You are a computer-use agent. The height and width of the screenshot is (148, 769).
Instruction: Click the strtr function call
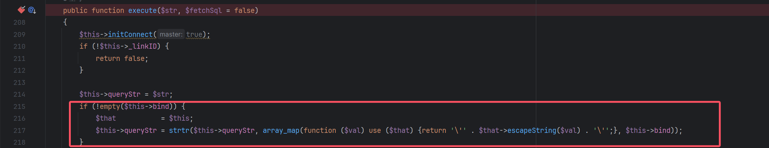(x=179, y=130)
